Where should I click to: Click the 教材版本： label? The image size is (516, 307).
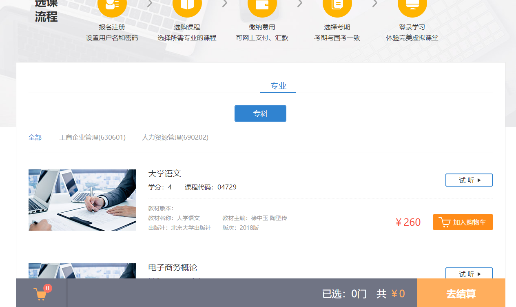pos(161,208)
